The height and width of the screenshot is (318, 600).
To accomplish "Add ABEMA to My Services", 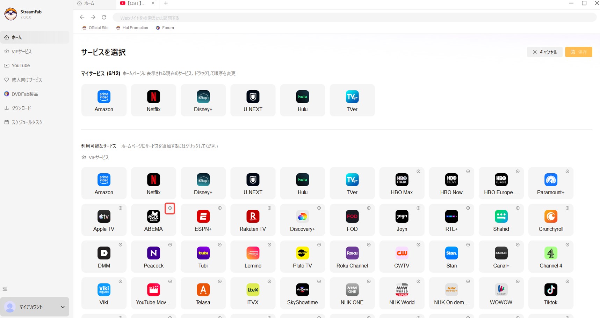I will (170, 208).
